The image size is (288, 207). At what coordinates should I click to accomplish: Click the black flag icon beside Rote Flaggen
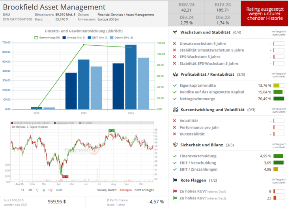(175, 180)
